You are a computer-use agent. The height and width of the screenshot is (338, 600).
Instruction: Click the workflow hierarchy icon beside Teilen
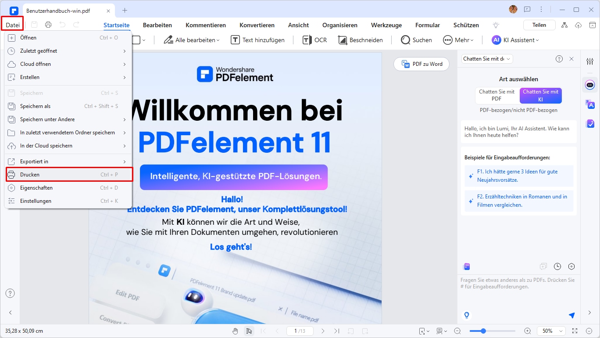[564, 25]
